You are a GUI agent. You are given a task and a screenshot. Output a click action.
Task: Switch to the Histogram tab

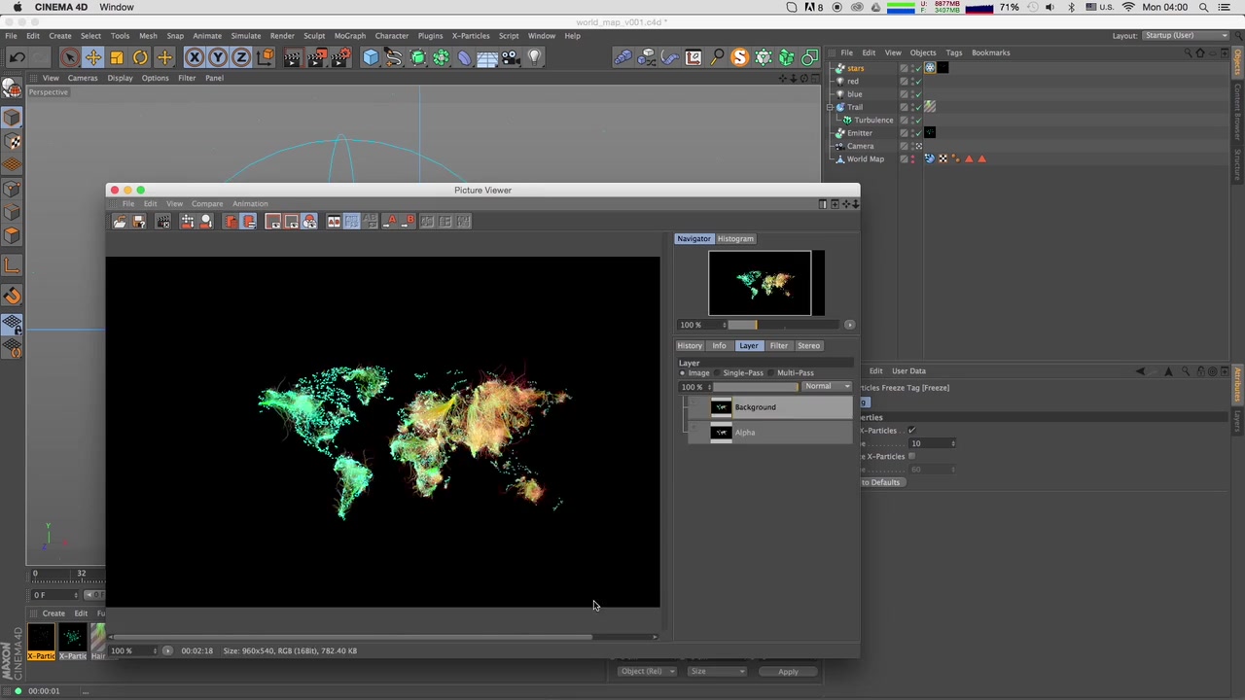pos(735,238)
